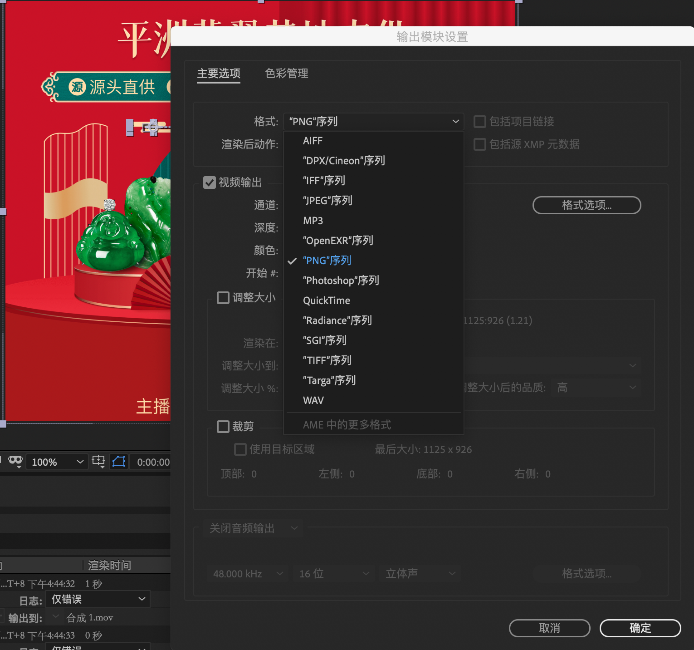Click the 合成 1.mov output link
Screen dimensions: 694x650
click(90, 617)
